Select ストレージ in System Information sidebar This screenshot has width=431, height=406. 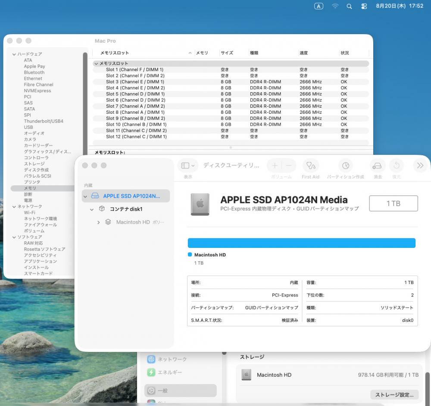coord(34,163)
